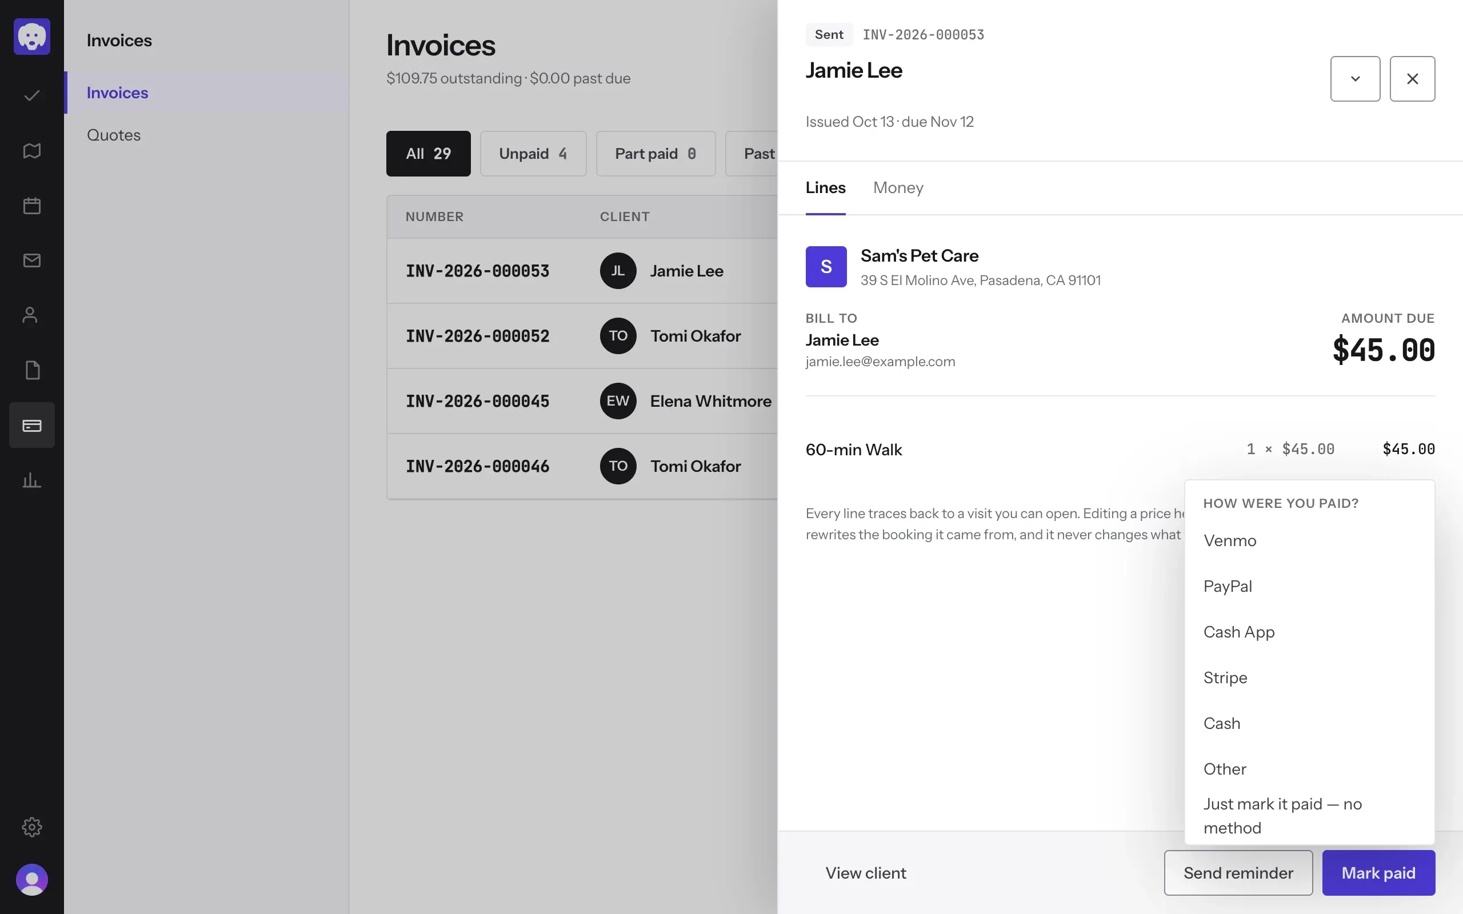Click the NUMBER column header

[x=434, y=217]
